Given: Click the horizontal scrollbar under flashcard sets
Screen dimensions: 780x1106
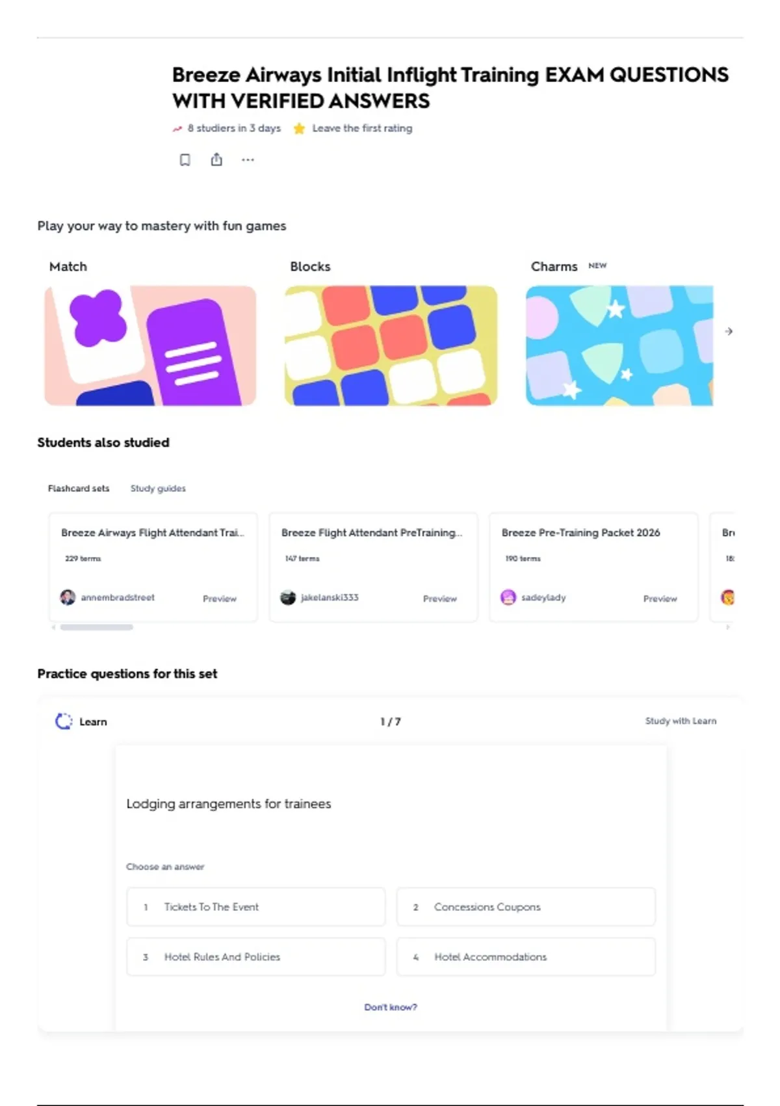Looking at the screenshot, I should 97,627.
